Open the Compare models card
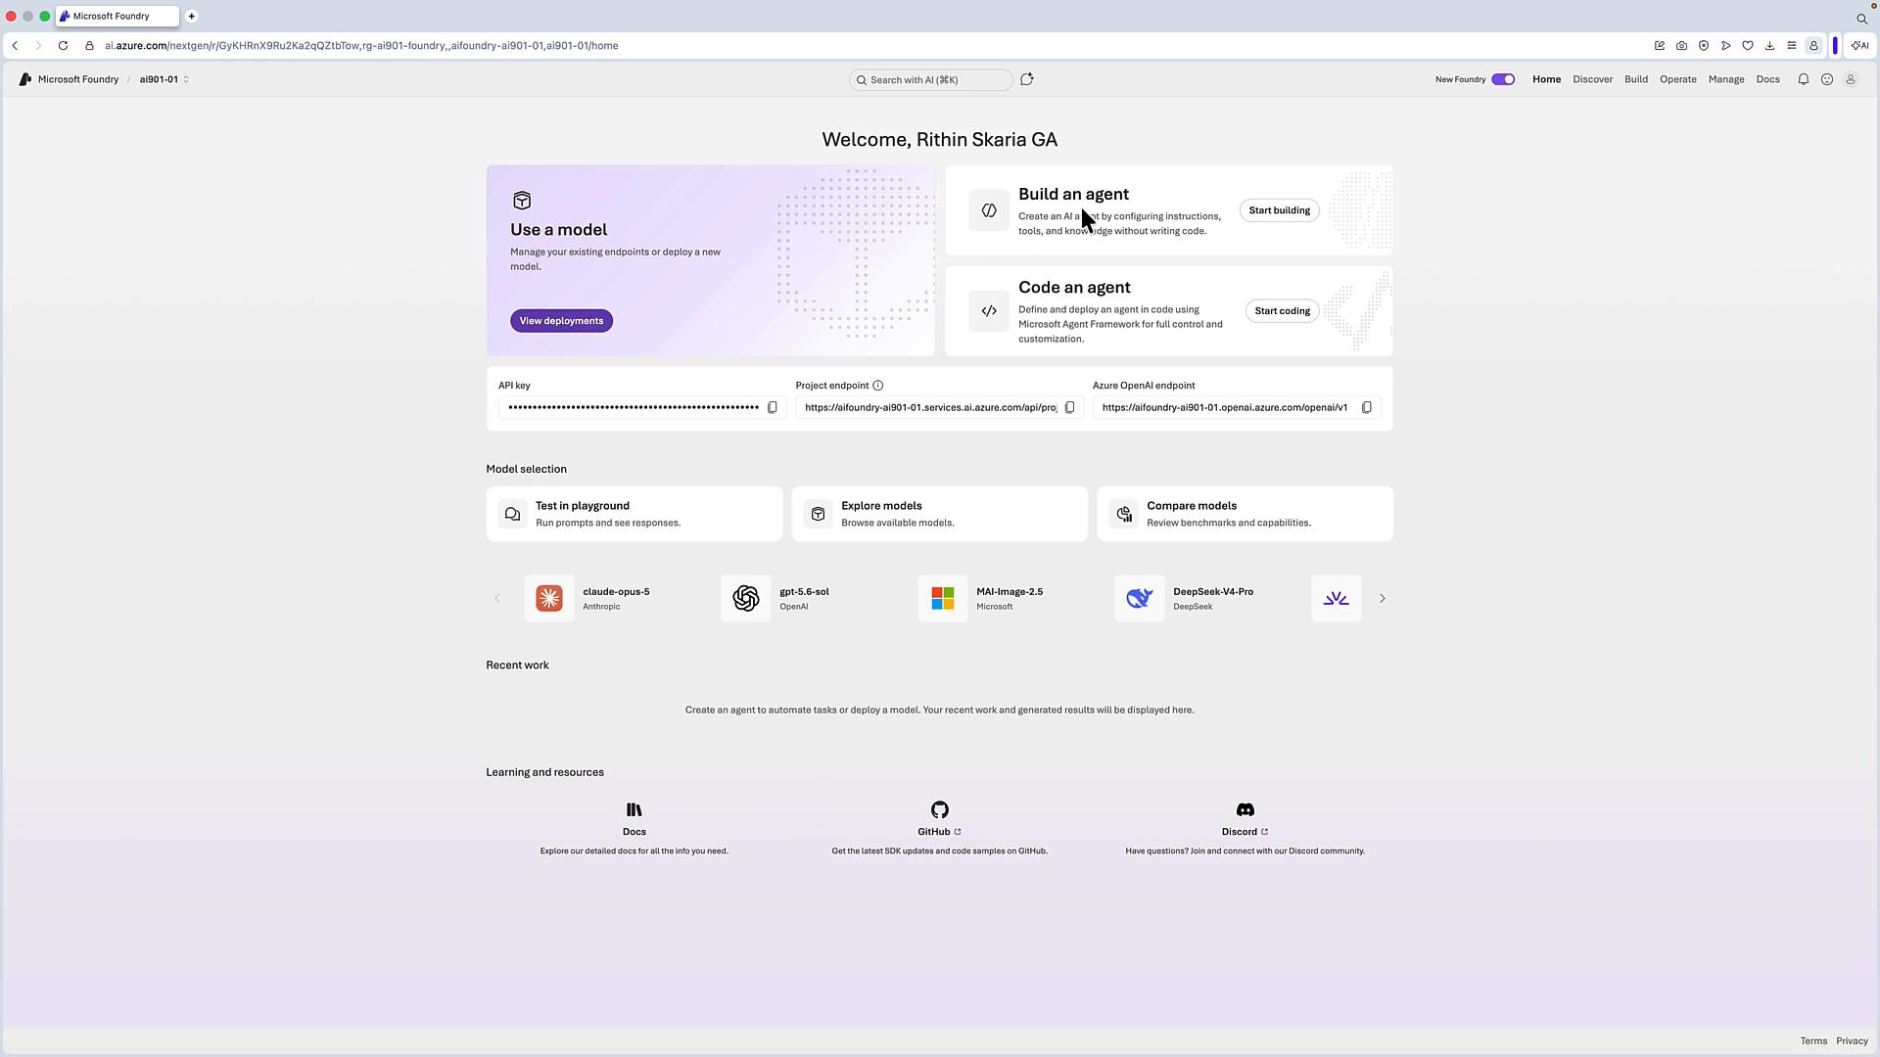1880x1057 pixels. (1245, 514)
